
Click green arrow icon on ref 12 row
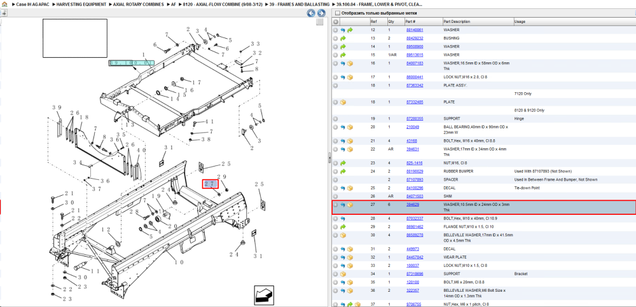[350, 30]
